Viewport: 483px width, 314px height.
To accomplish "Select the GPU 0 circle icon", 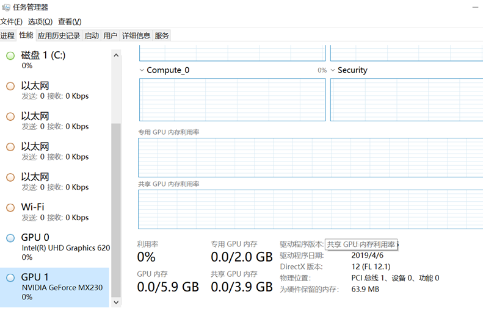I will 10,238.
